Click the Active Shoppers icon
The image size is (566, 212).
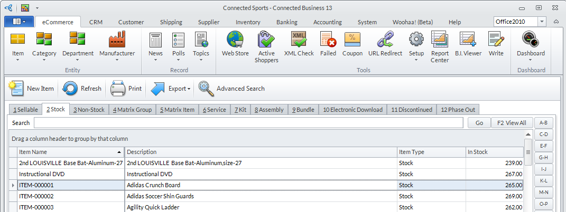point(266,46)
